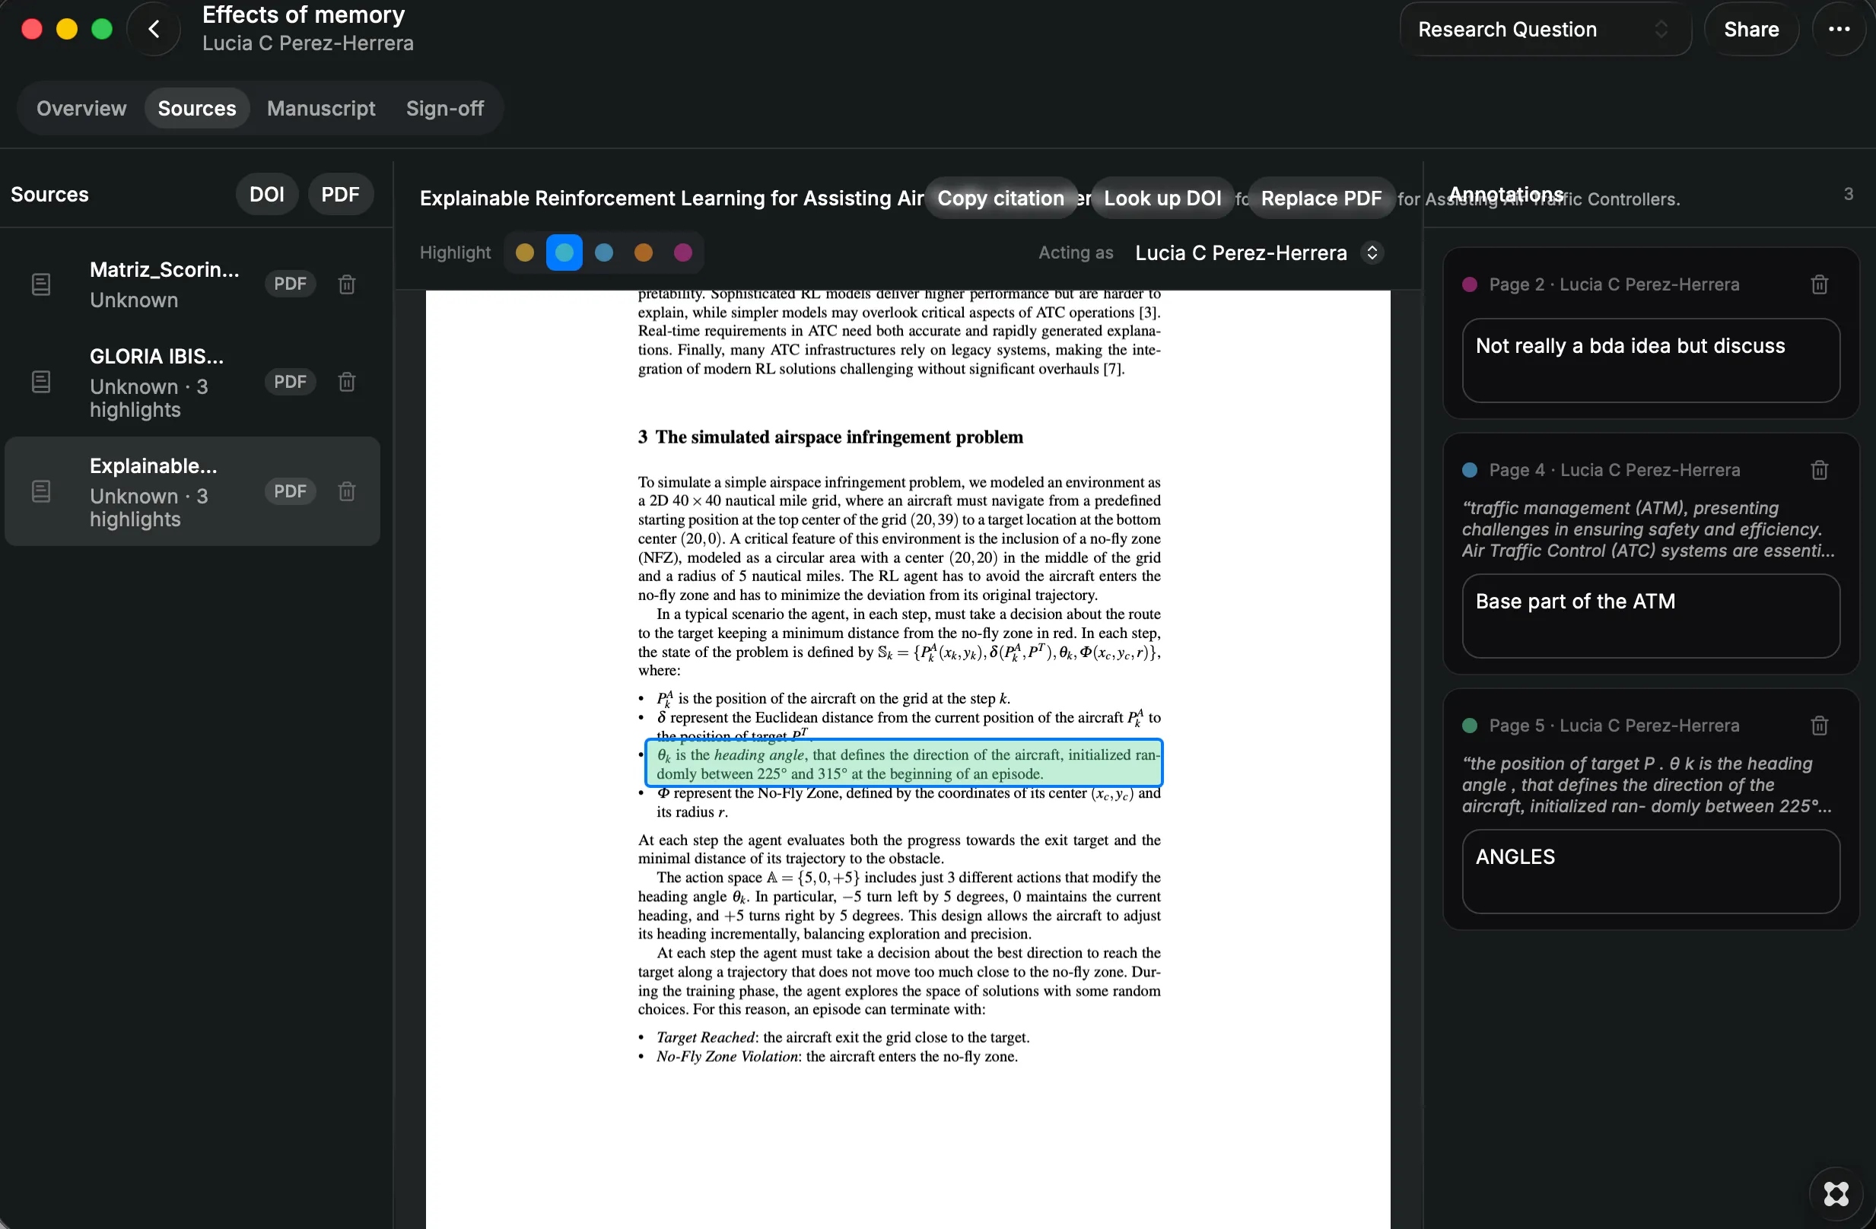1876x1229 pixels.
Task: Click Copy citation
Action: coord(1000,198)
